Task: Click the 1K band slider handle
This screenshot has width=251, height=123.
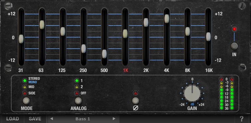Action: click(125, 34)
